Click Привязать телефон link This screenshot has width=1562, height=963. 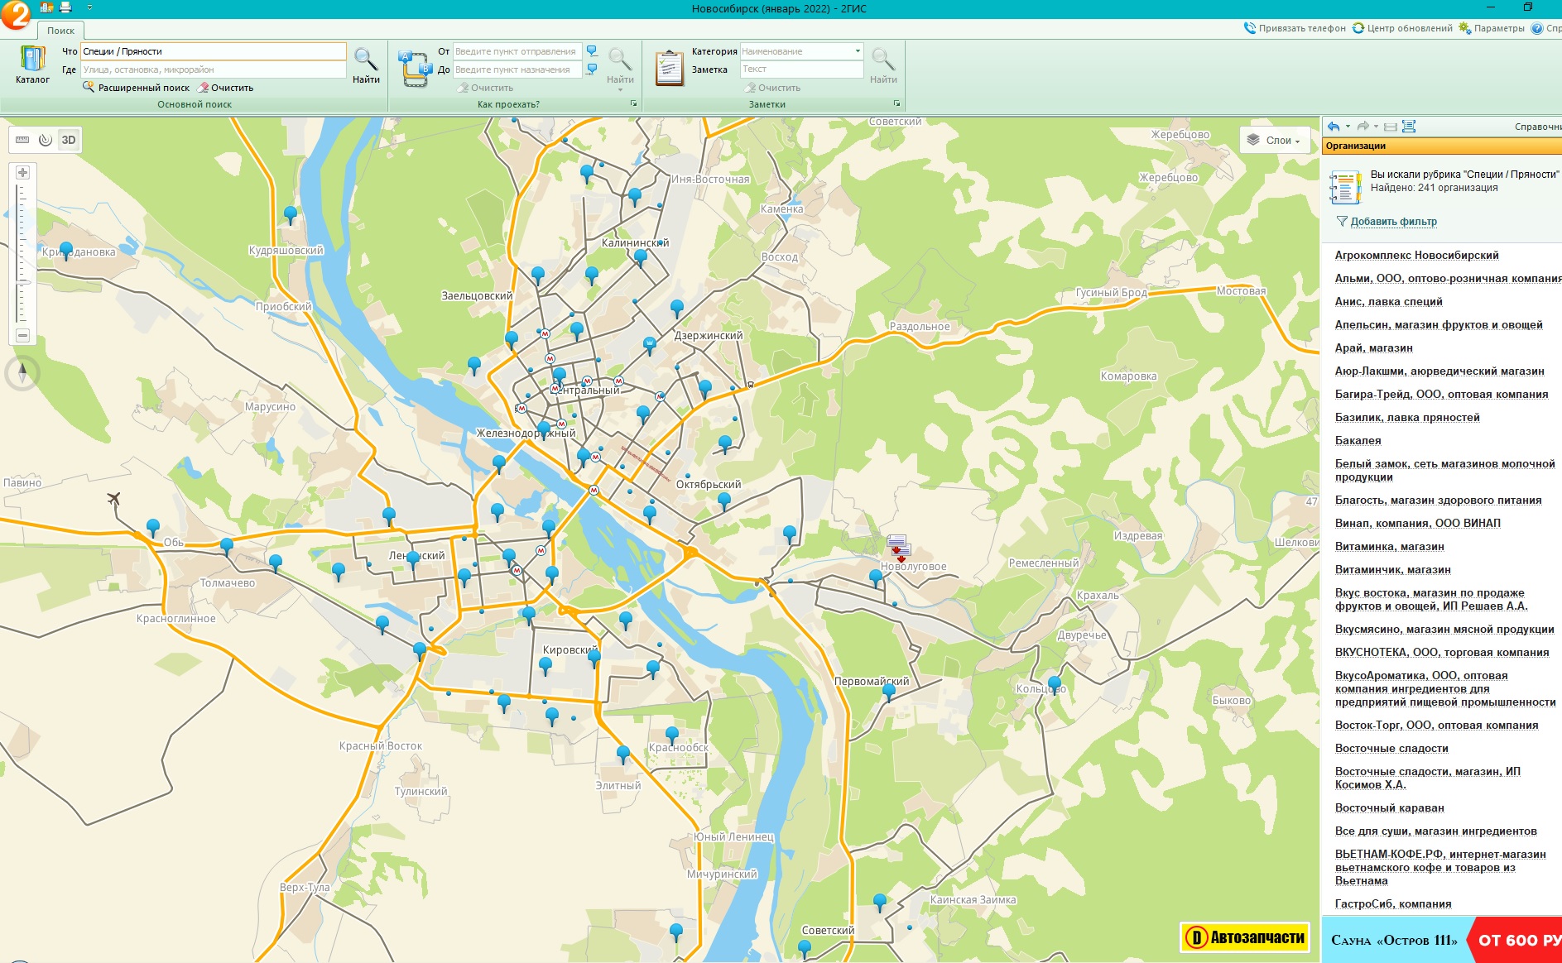point(1295,28)
